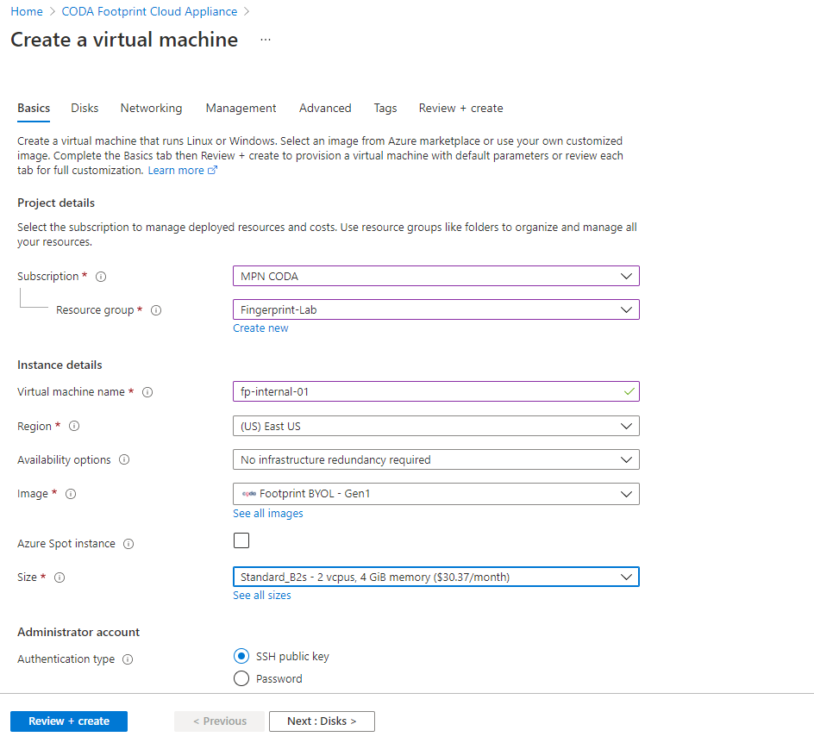The height and width of the screenshot is (743, 814).
Task: Click the Virtual machine name input field
Action: tap(436, 391)
